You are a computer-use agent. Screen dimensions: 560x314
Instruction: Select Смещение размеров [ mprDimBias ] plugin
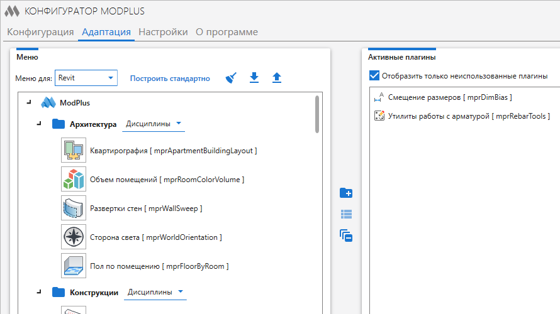(450, 97)
